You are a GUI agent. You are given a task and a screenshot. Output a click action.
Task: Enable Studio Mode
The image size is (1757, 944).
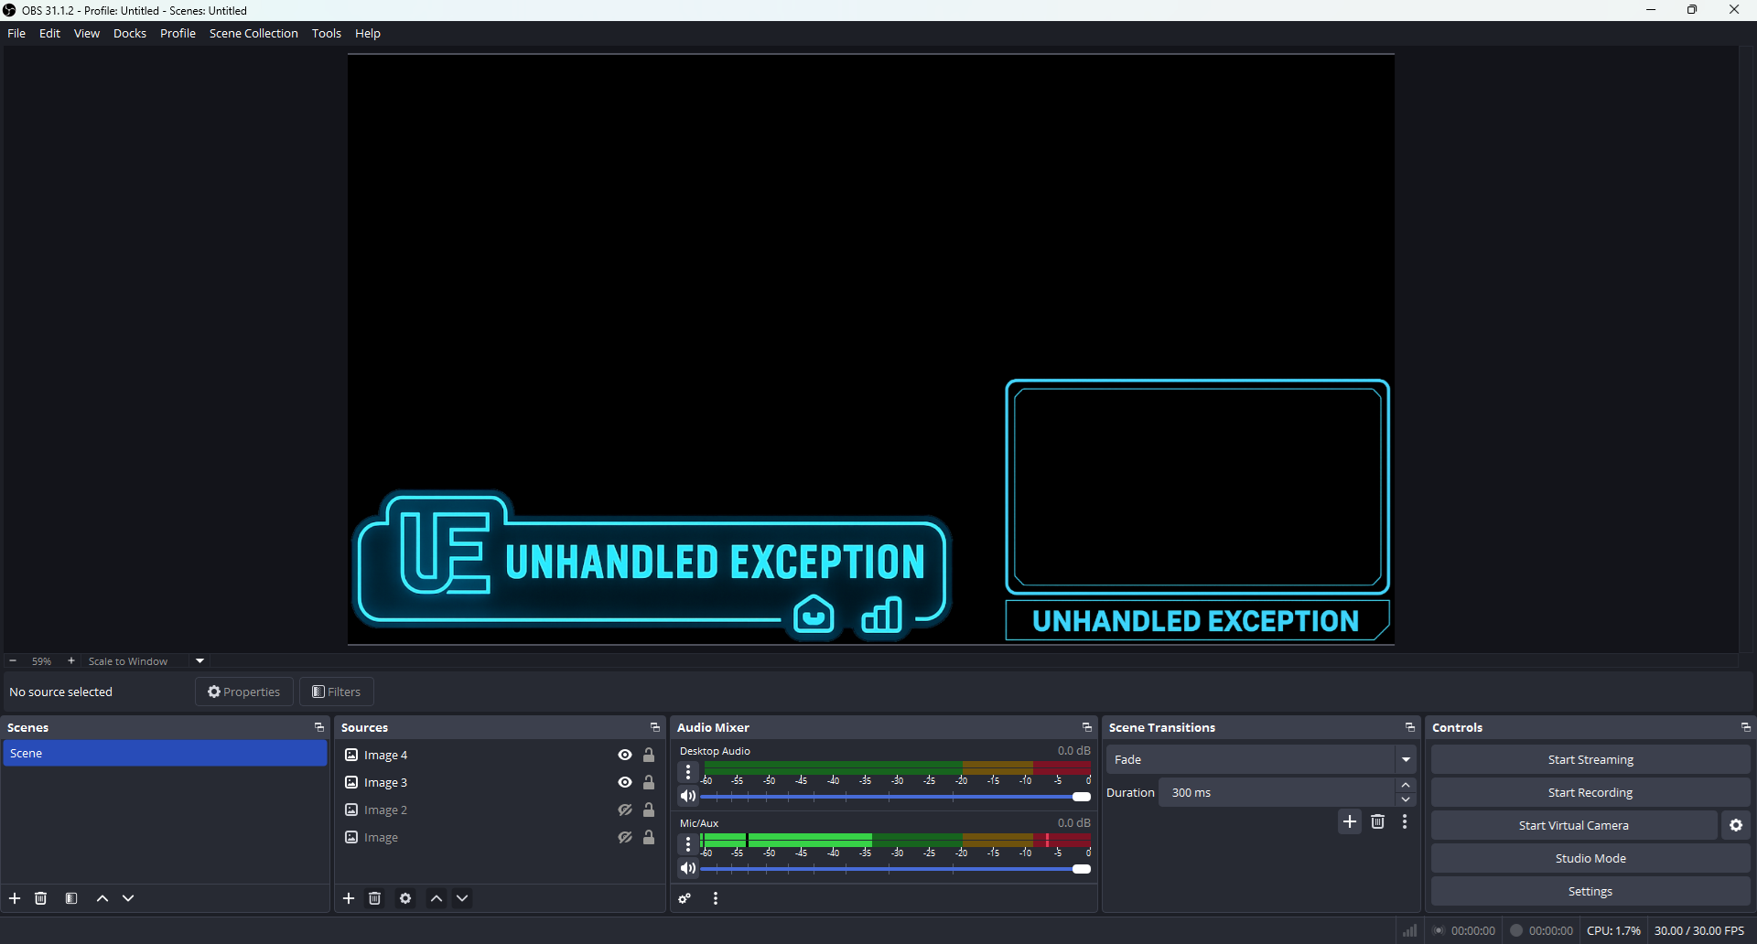(x=1590, y=858)
